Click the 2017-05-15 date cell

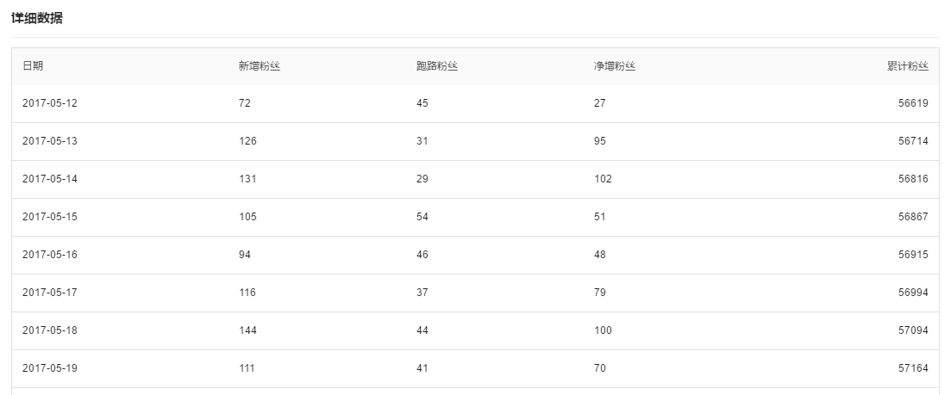(x=50, y=217)
